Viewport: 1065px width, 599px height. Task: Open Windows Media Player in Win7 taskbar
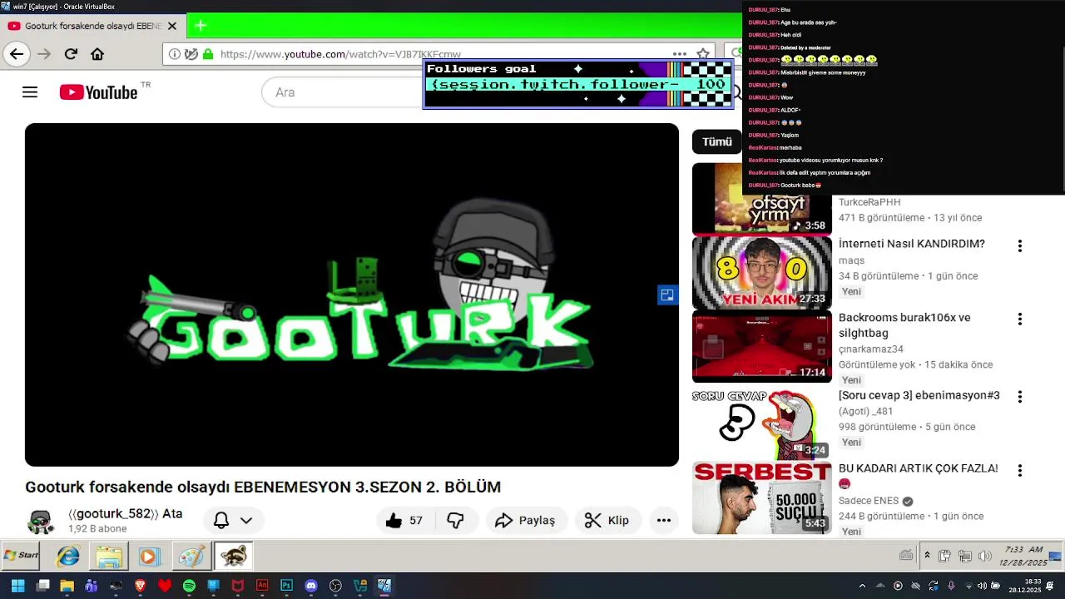[x=149, y=556]
